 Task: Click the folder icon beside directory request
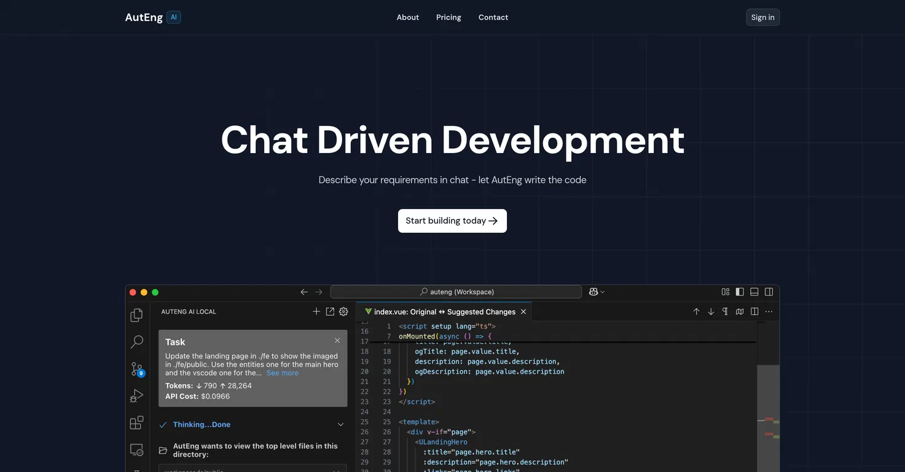click(163, 450)
